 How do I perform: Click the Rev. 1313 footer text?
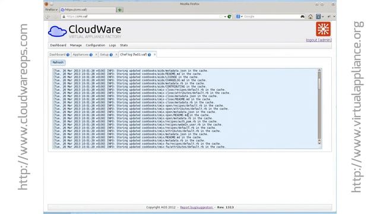point(226,207)
